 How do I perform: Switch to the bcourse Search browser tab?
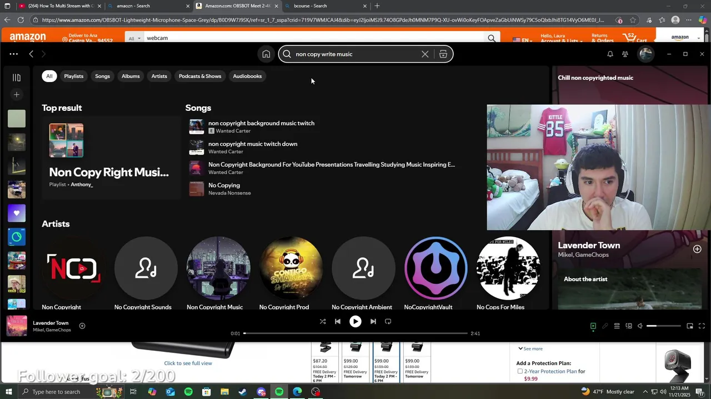(x=326, y=6)
